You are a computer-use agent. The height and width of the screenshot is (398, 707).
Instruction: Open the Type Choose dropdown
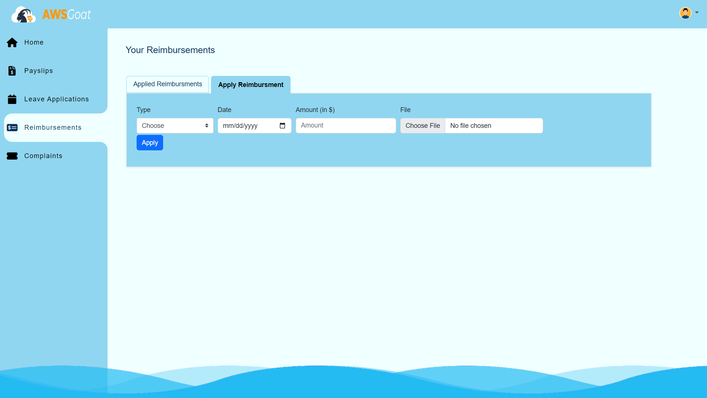(x=175, y=126)
